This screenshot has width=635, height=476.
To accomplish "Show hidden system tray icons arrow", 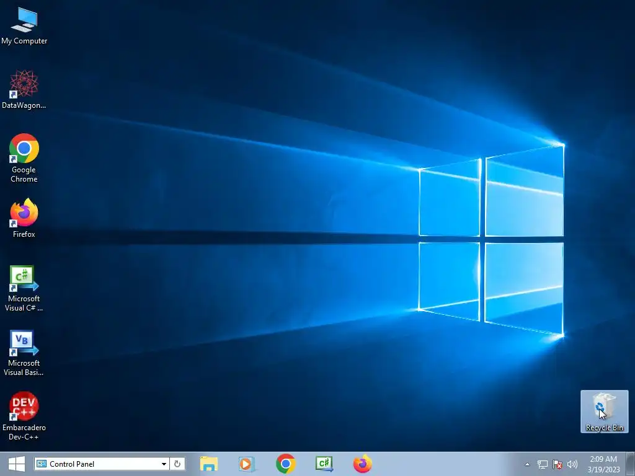I will pyautogui.click(x=527, y=464).
